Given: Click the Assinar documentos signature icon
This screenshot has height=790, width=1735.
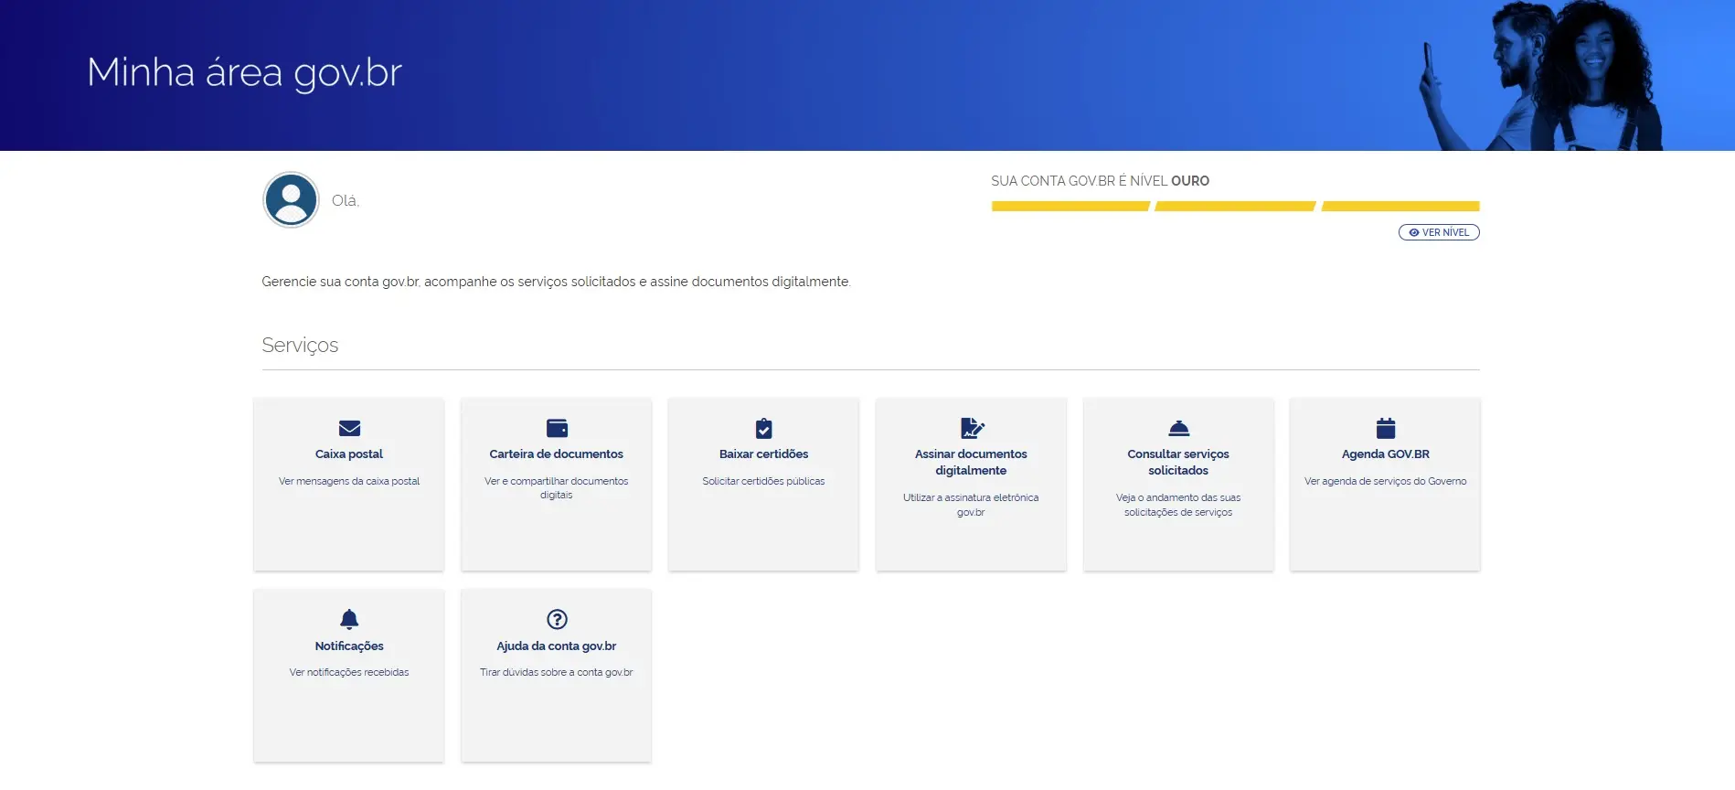Looking at the screenshot, I should (x=972, y=428).
